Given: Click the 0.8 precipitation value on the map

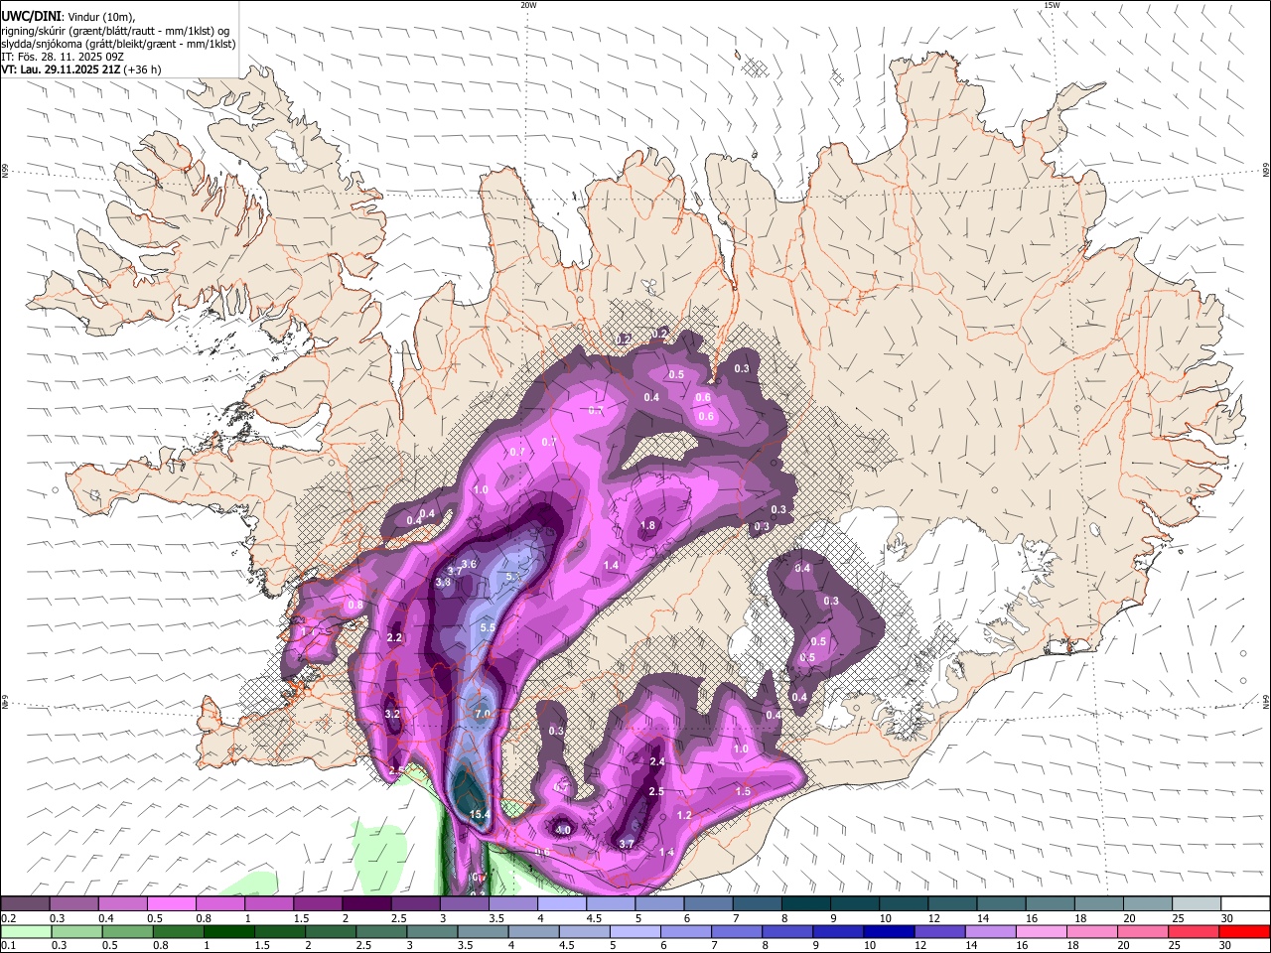Looking at the screenshot, I should click(x=355, y=605).
